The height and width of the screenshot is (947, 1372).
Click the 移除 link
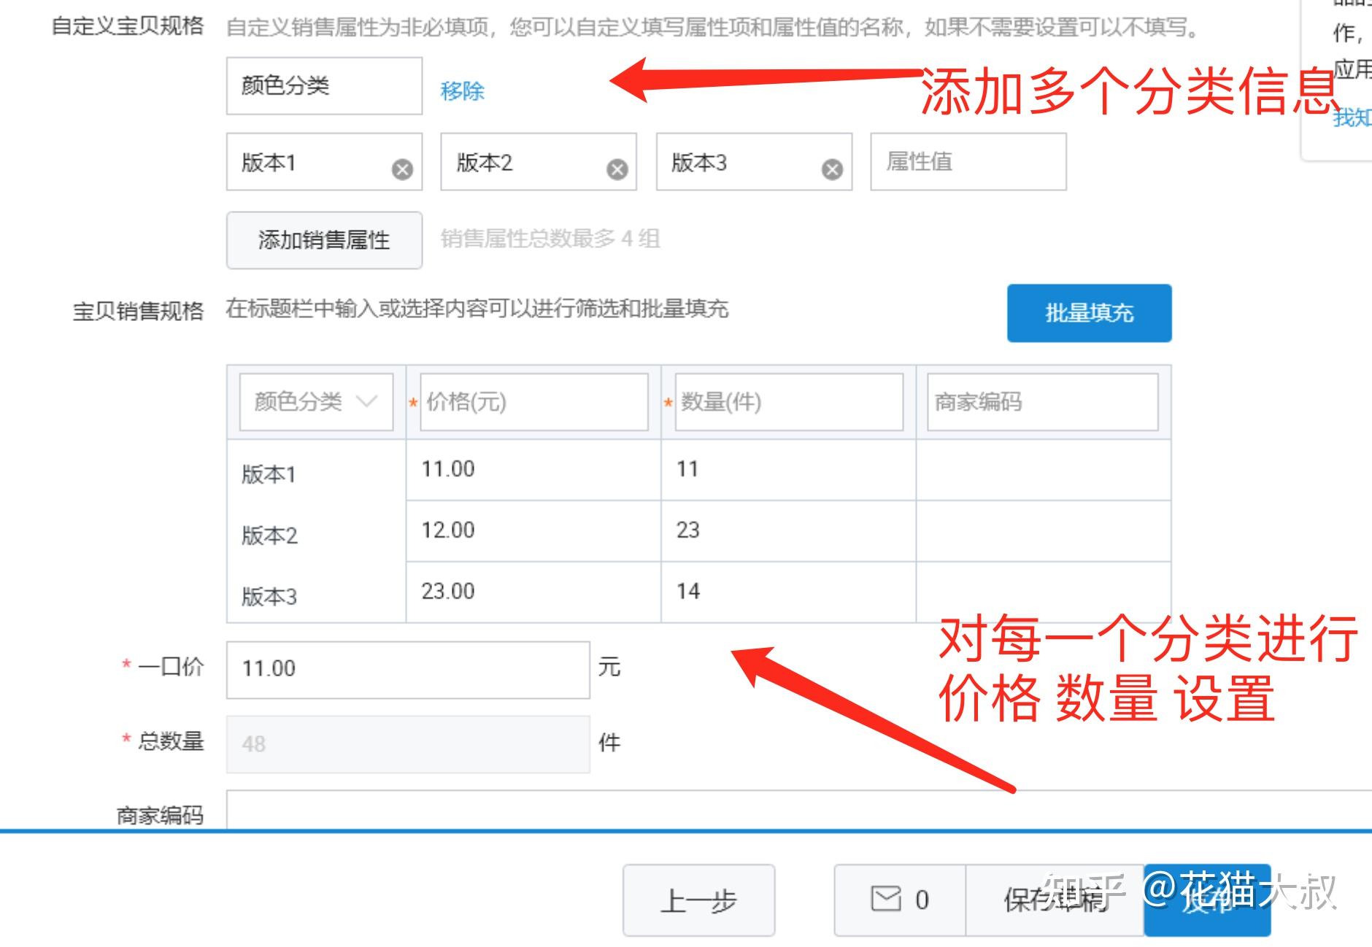click(463, 90)
